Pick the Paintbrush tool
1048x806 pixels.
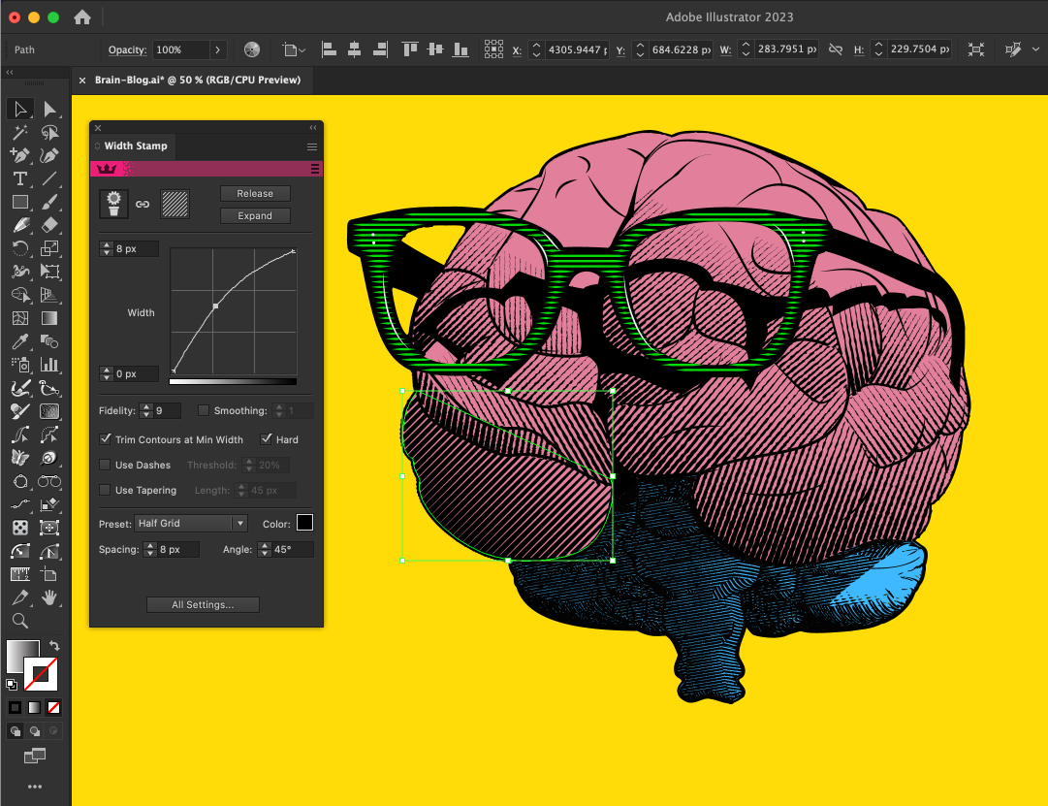(x=49, y=202)
